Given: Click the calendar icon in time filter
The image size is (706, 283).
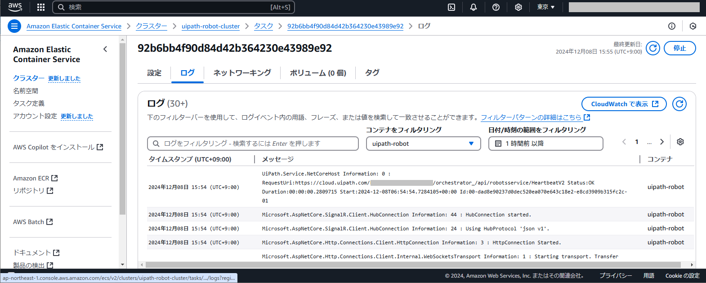Looking at the screenshot, I should tap(498, 144).
